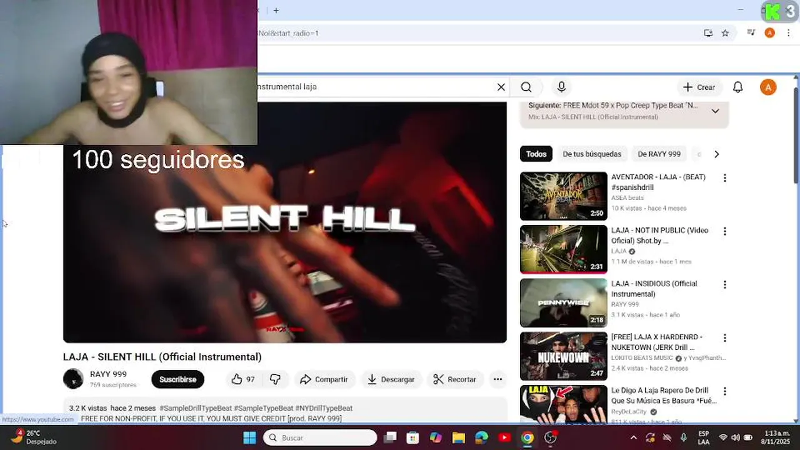Open options for LAJA - NOT IN PUBLIC
This screenshot has height=450, width=800.
point(724,231)
